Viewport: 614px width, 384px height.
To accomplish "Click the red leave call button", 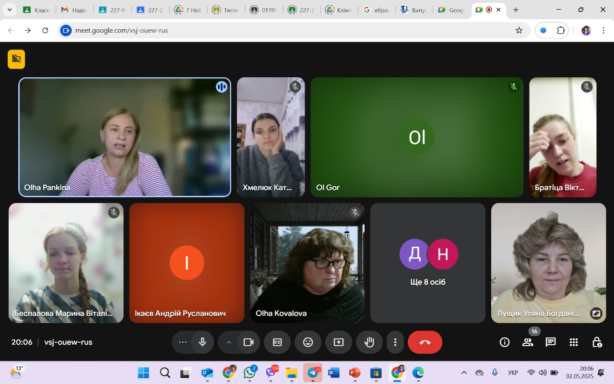I will 425,342.
